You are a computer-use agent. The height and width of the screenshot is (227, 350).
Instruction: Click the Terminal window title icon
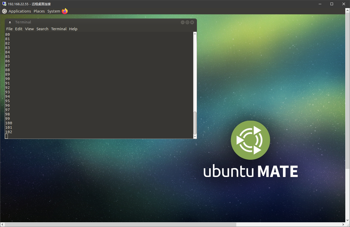(10, 22)
